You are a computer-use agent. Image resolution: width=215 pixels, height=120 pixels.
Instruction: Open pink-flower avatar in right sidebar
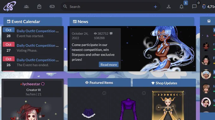pyautogui.click(x=206, y=102)
